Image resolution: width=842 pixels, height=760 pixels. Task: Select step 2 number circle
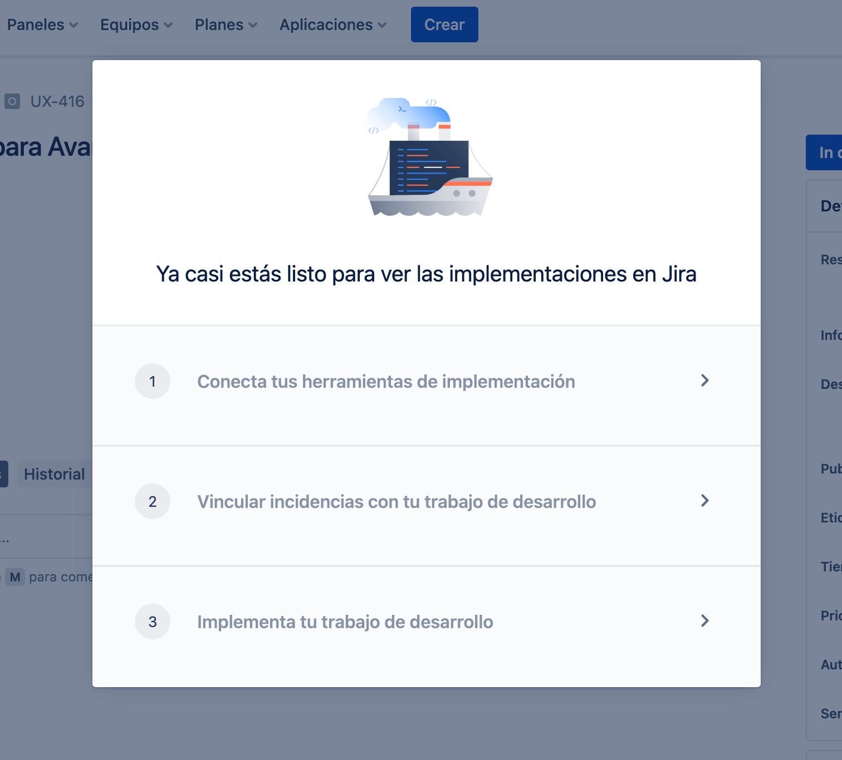pos(153,501)
